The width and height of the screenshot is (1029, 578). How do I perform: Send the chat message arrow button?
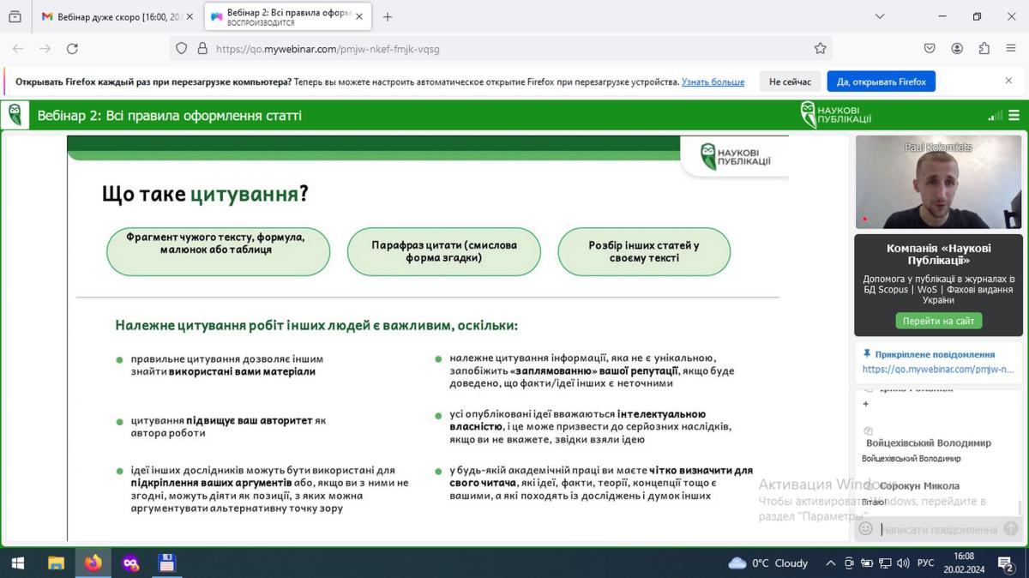[1011, 529]
